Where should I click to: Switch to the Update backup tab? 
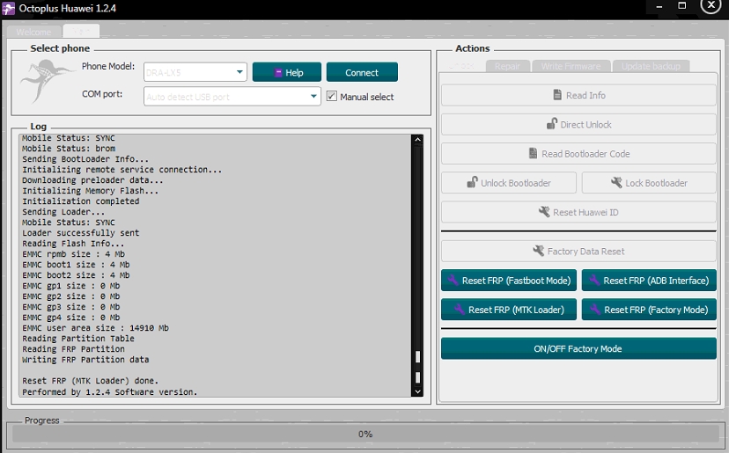[651, 66]
